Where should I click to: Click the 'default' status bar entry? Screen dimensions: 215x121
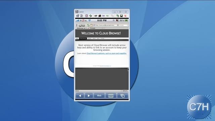(125, 91)
